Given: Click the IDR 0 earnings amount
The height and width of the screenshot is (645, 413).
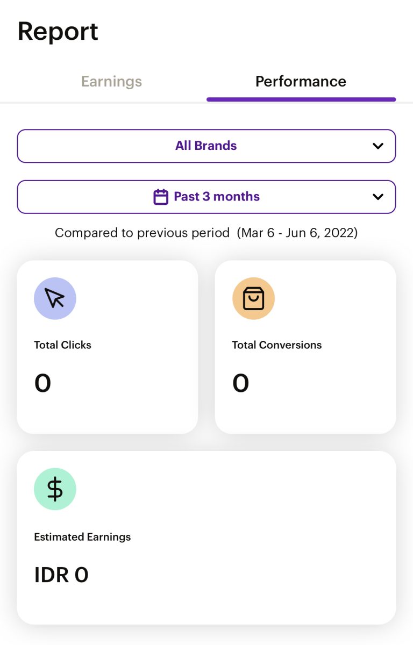Looking at the screenshot, I should coord(61,575).
